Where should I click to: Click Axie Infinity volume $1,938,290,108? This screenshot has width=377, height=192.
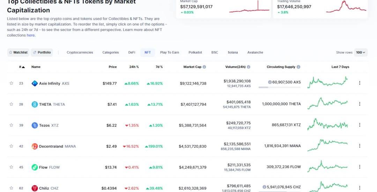(237, 81)
